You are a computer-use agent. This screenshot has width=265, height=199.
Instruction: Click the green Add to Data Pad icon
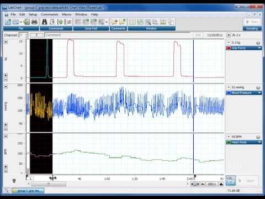point(60,22)
